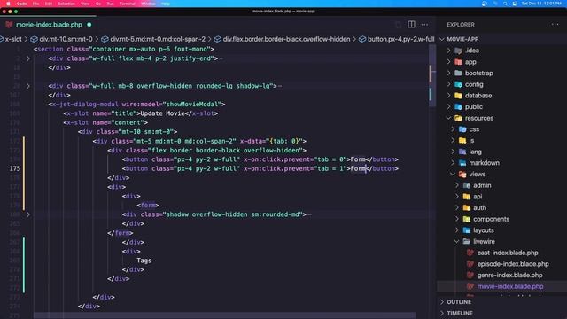
Task: Open the File menu
Action: click(x=35, y=4)
